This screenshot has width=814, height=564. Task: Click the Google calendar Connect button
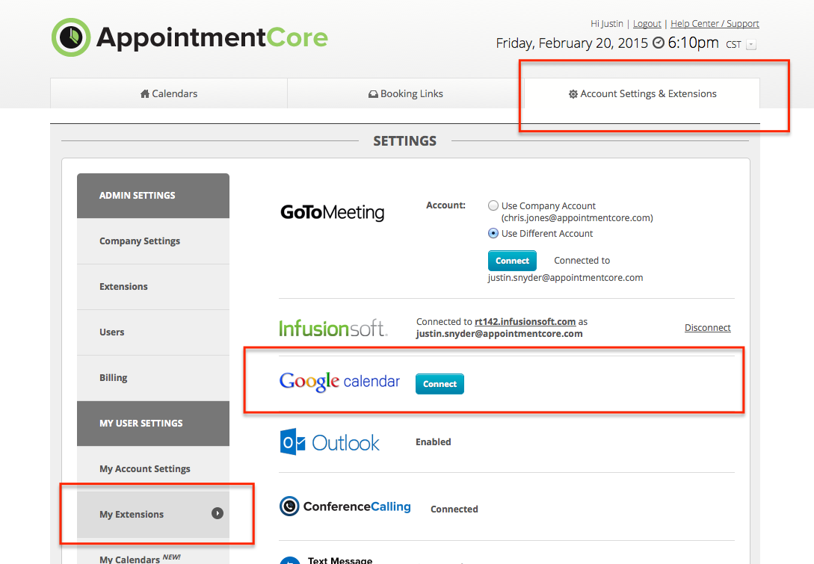[x=440, y=384]
